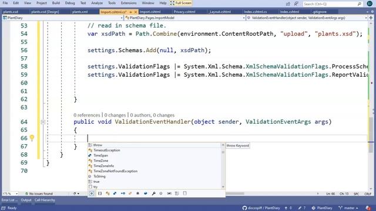Open the ValidationEventHandler member dropdown
376x211 pixels.
click(x=307, y=18)
